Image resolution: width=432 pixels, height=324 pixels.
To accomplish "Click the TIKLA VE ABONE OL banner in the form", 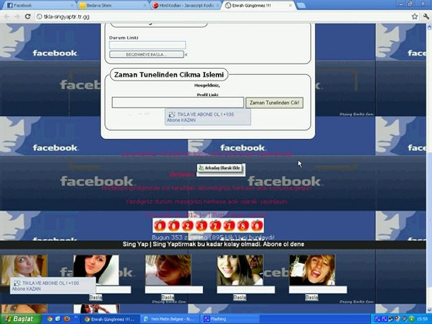I will point(208,117).
